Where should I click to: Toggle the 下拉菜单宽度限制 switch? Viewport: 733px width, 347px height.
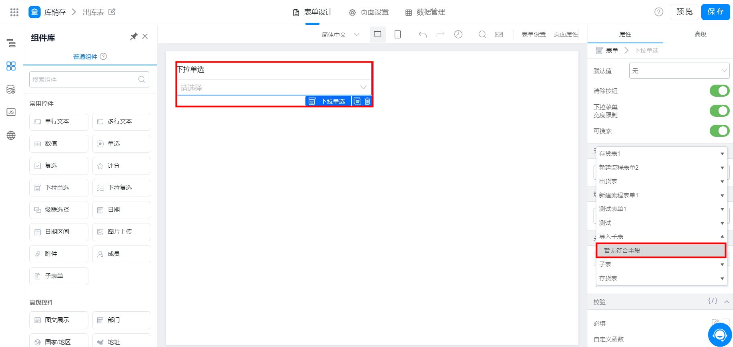point(719,111)
